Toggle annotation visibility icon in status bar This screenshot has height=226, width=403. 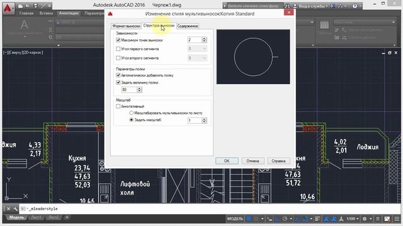326,218
